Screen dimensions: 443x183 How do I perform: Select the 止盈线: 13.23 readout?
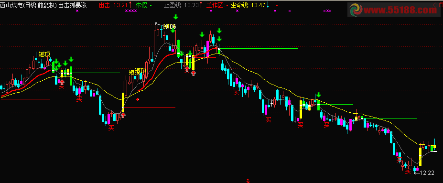click(182, 5)
